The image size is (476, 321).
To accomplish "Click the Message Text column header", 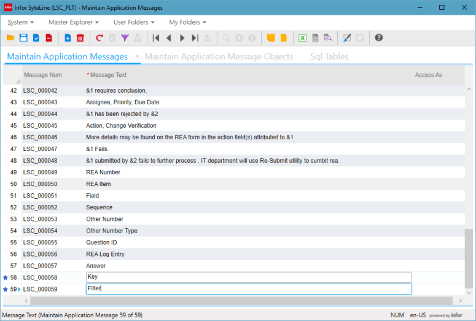I will [108, 75].
